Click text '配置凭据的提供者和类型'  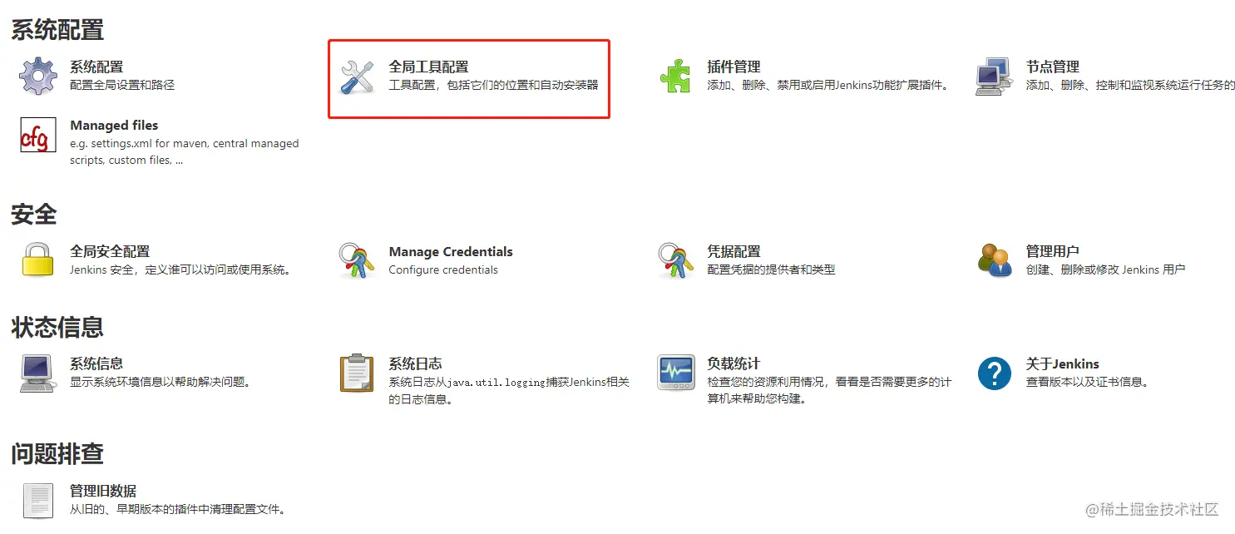771,269
